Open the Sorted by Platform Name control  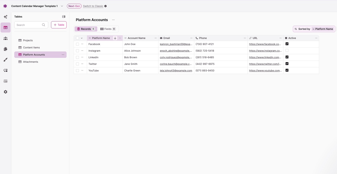314,29
